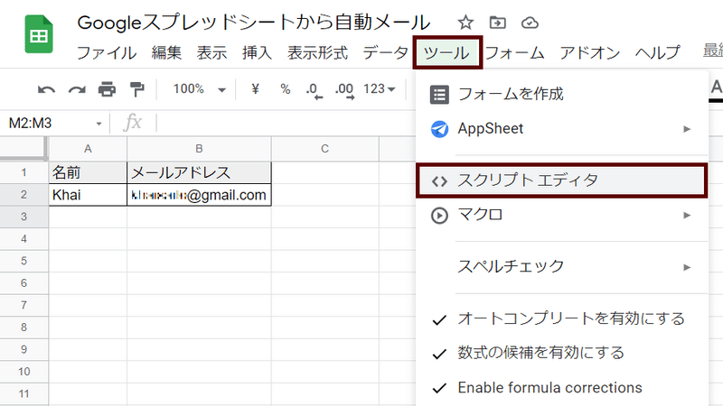Activate the paint format tool
Image resolution: width=723 pixels, height=406 pixels.
click(x=137, y=89)
